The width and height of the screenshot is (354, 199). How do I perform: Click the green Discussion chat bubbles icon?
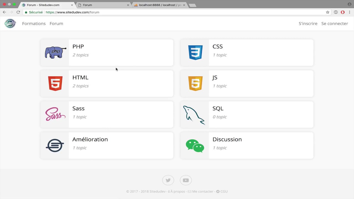tap(195, 146)
